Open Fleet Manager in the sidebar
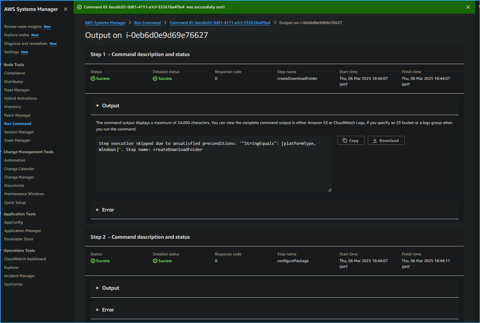 17,90
